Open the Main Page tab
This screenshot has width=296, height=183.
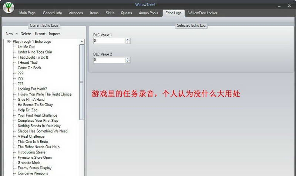pos(27,13)
